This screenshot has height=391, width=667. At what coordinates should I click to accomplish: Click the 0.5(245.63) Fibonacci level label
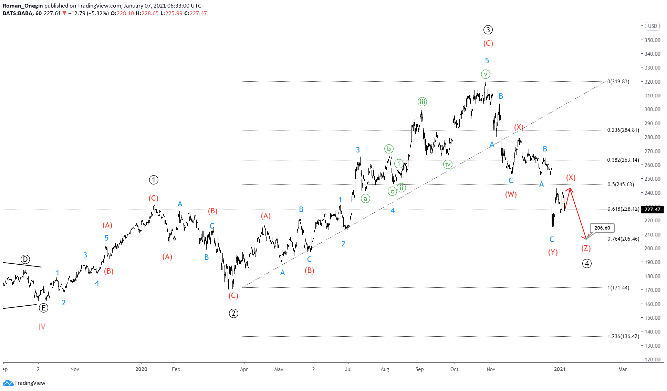620,184
